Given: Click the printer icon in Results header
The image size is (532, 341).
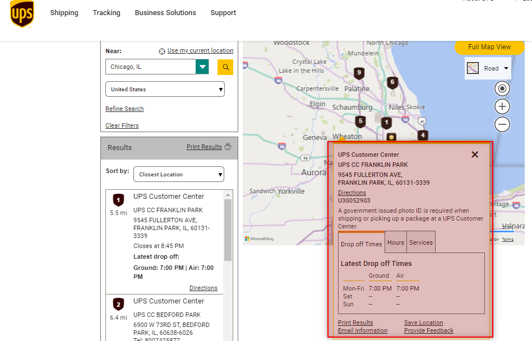Looking at the screenshot, I should click(228, 147).
